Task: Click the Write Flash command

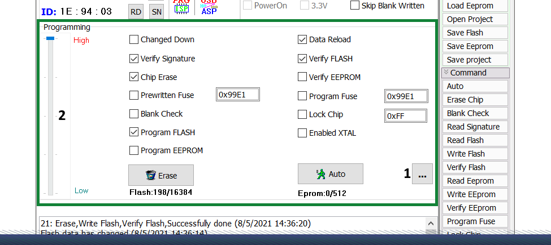Action: pyautogui.click(x=466, y=154)
